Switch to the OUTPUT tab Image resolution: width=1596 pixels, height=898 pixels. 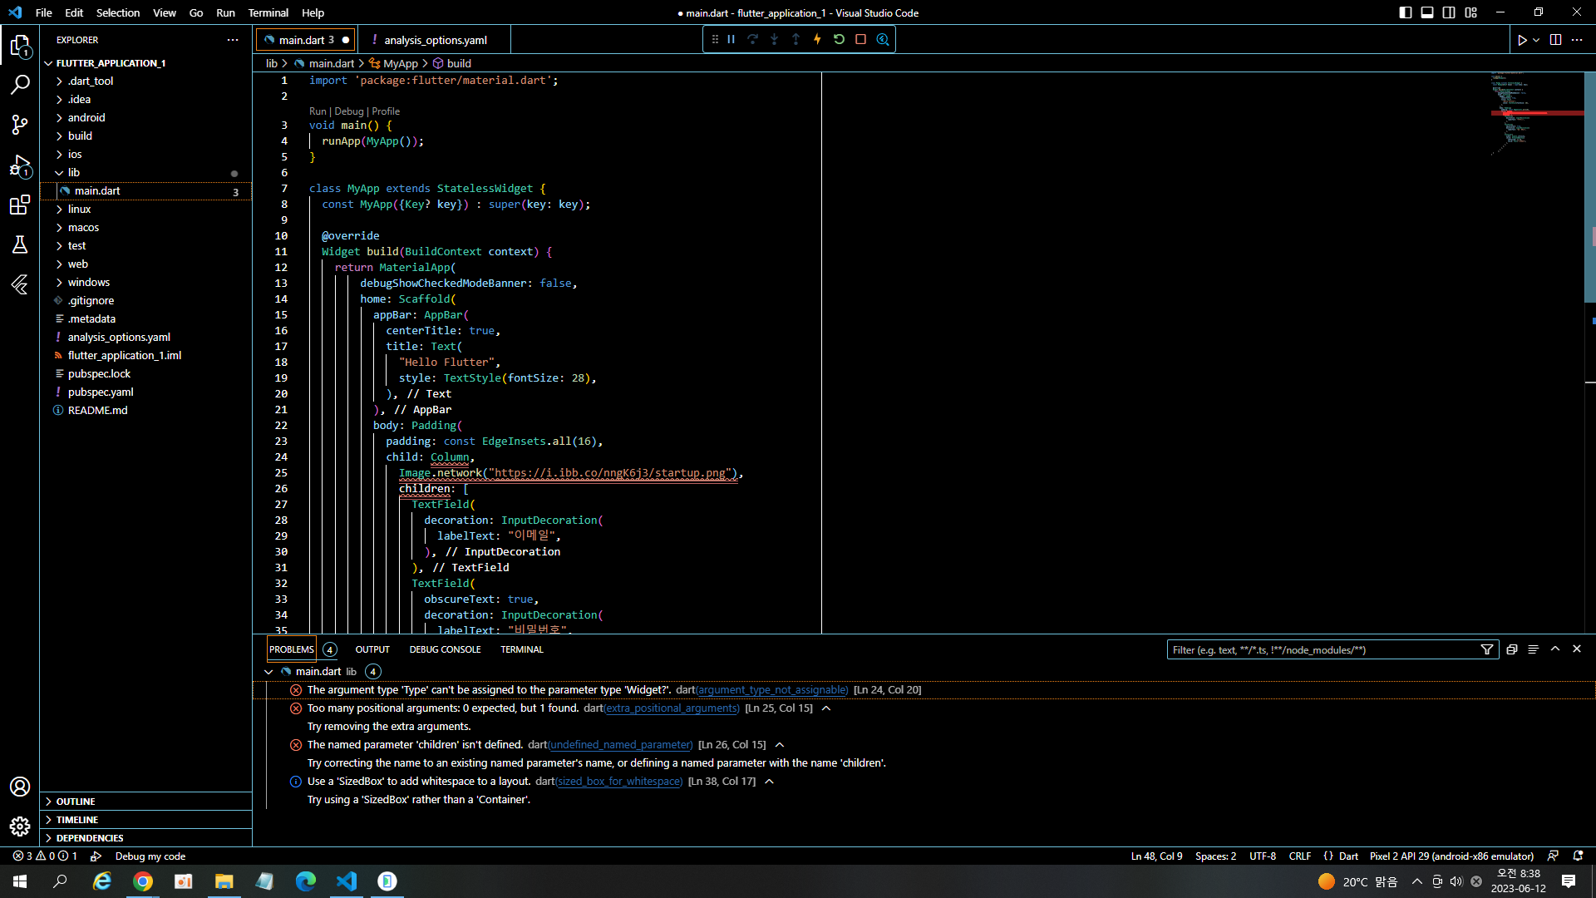(x=372, y=649)
